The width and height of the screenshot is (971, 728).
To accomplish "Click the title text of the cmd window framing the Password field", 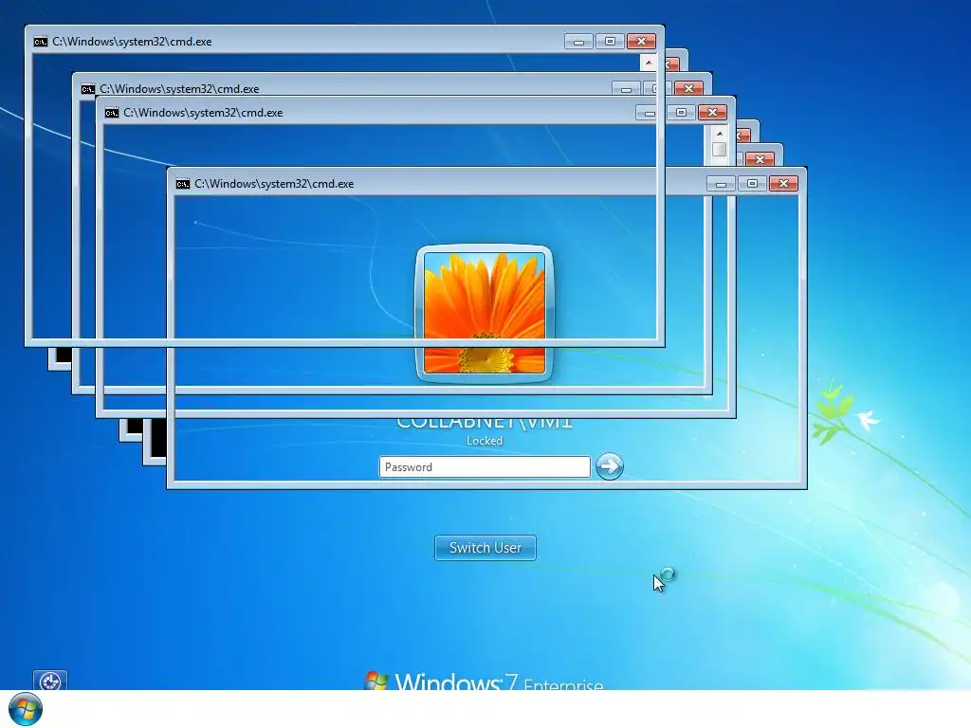I will point(274,184).
